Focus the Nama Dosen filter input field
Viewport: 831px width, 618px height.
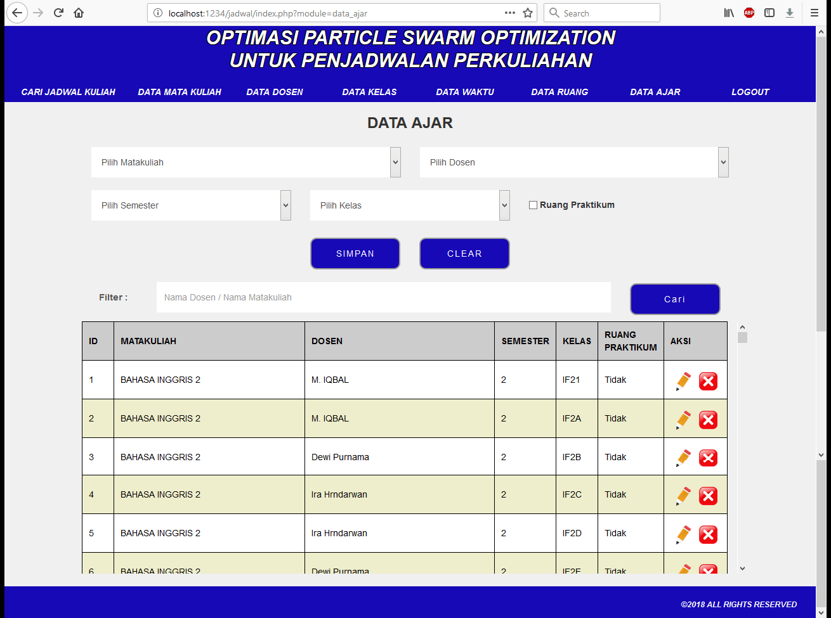pyautogui.click(x=383, y=297)
